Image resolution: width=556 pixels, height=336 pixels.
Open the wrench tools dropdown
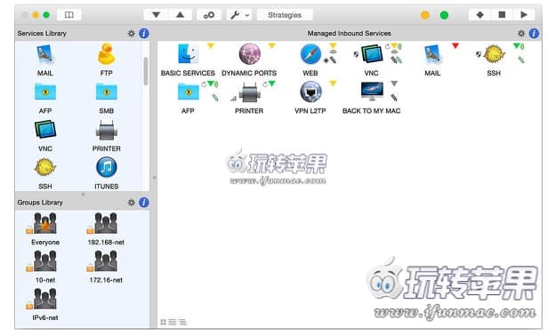coord(239,15)
